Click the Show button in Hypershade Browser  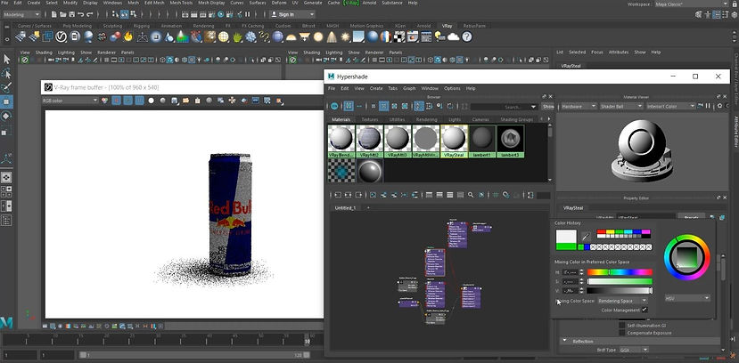(x=548, y=107)
